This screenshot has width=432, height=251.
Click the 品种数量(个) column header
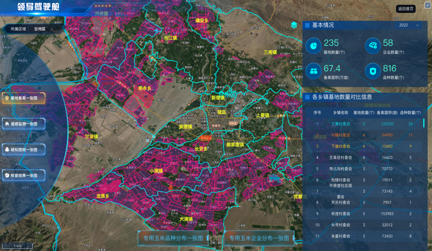(410, 112)
